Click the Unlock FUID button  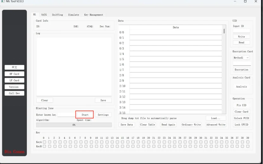click(x=241, y=118)
